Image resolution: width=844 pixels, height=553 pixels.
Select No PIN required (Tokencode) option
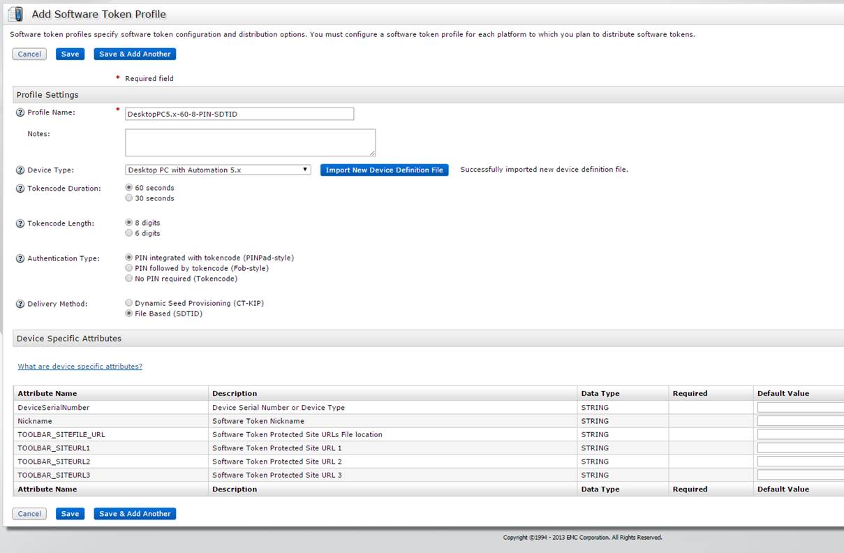pos(128,278)
